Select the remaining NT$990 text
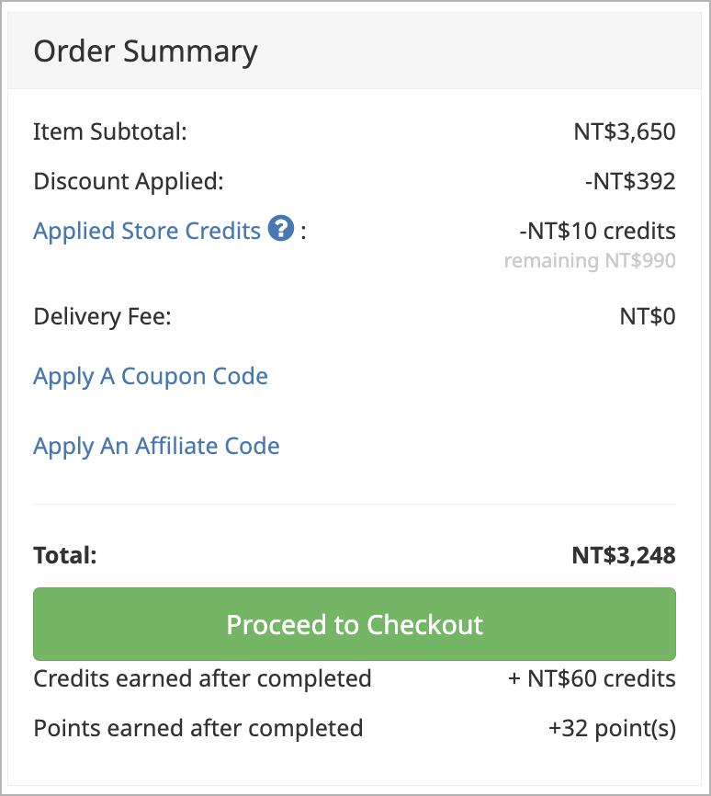The height and width of the screenshot is (796, 711). click(590, 260)
